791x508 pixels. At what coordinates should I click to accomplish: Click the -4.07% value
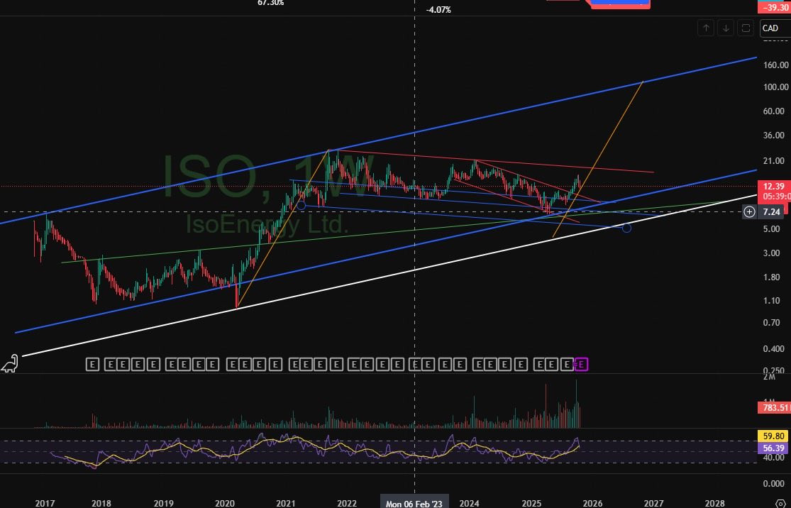(x=438, y=10)
